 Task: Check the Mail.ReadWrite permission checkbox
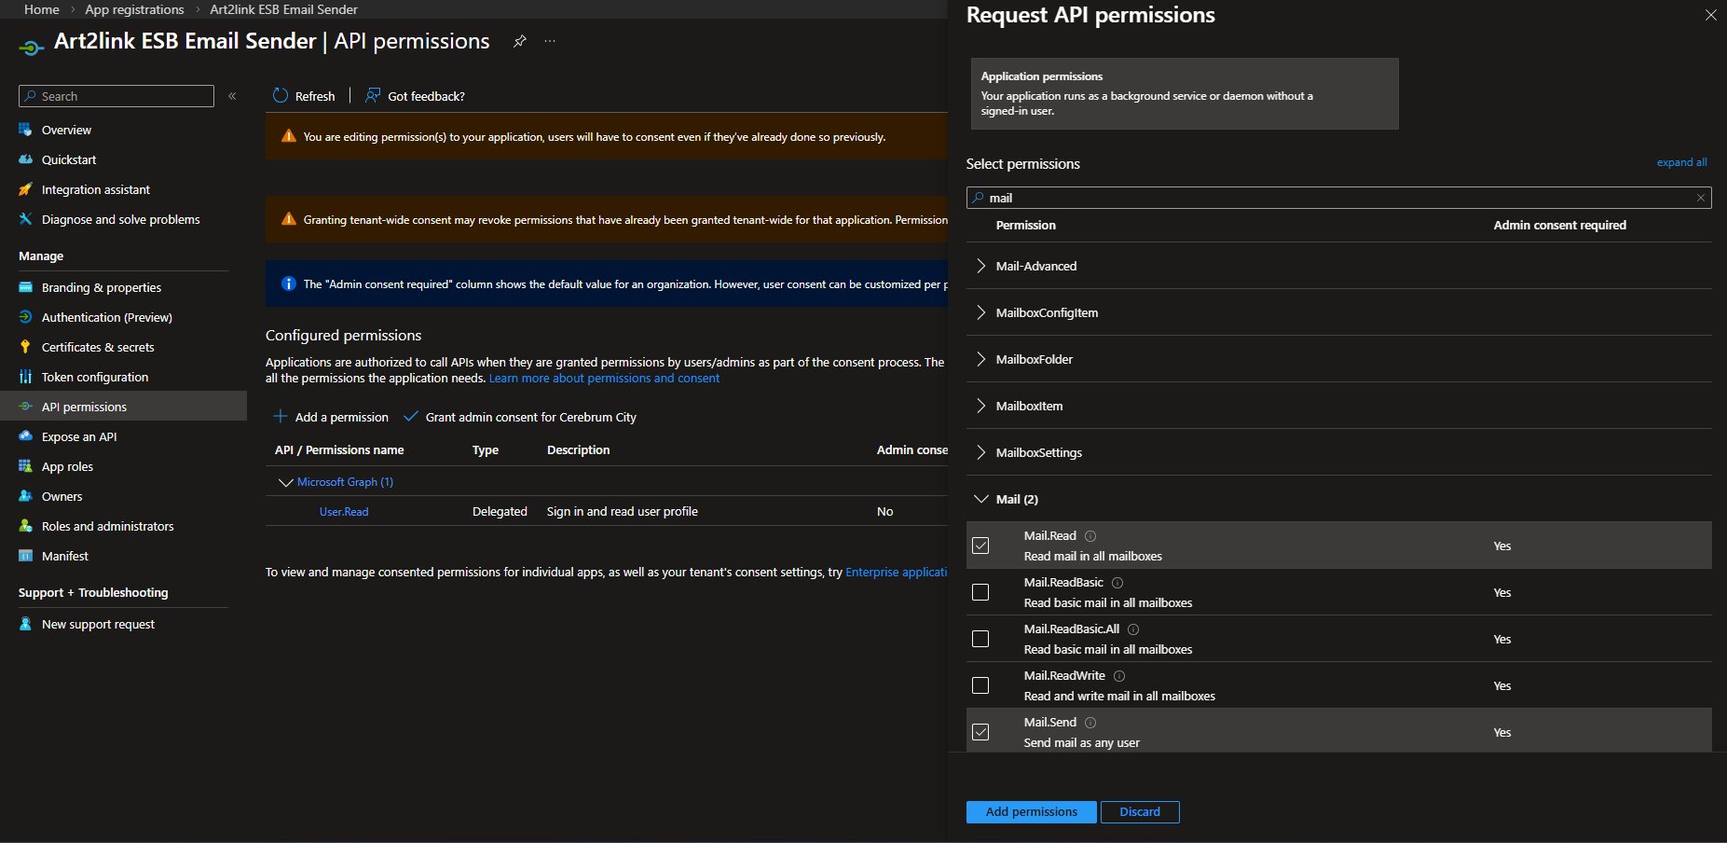tap(980, 685)
